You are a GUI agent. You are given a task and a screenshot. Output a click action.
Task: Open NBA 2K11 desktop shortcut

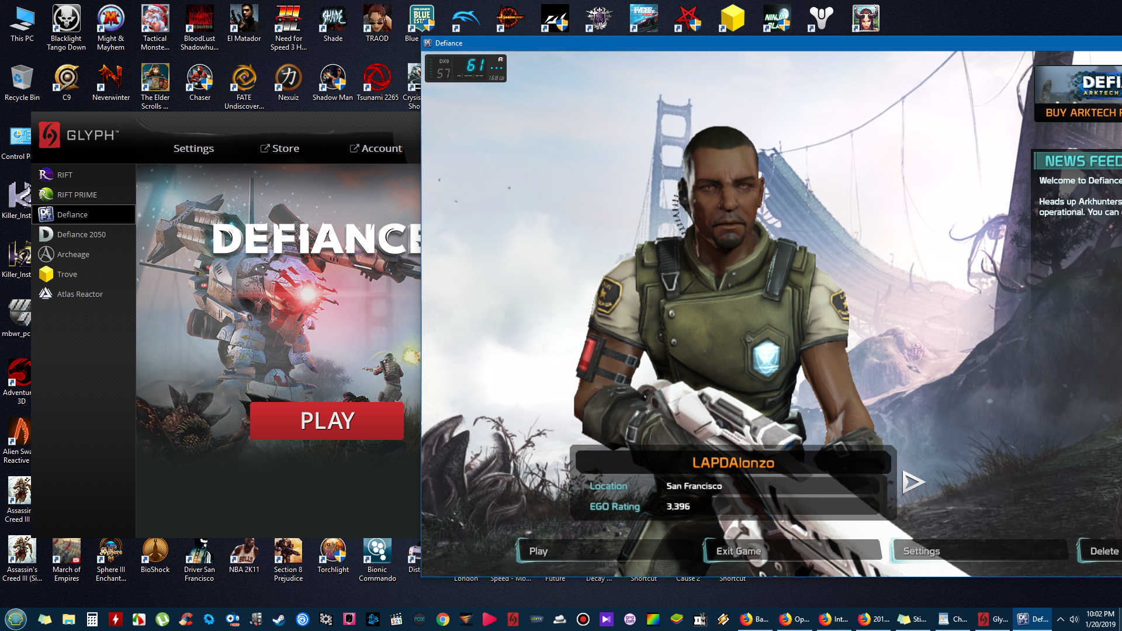[x=244, y=556]
